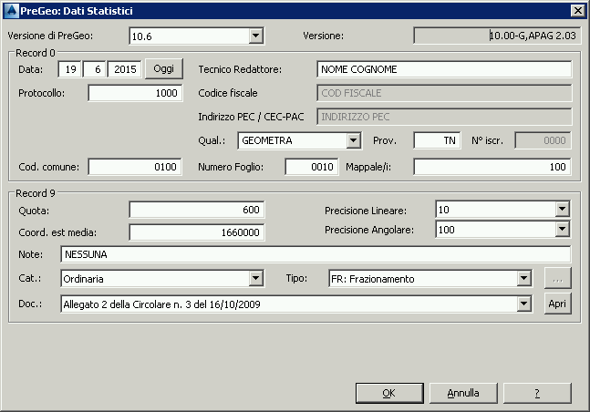Expand the Tipo FR: Frazionamento dropdown
The image size is (590, 412).
point(523,279)
